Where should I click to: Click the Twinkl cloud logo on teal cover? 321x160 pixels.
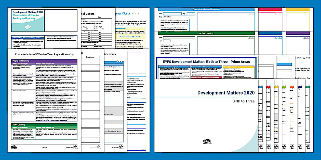coord(28,27)
